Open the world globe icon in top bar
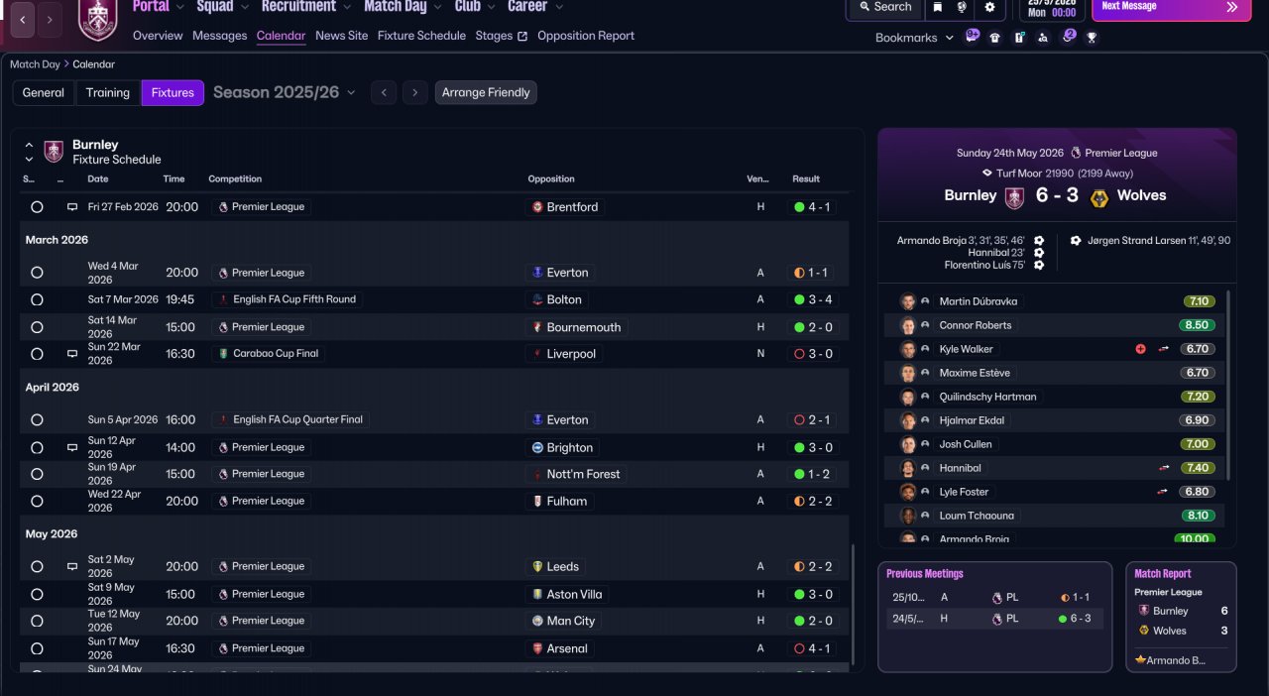 (x=962, y=7)
